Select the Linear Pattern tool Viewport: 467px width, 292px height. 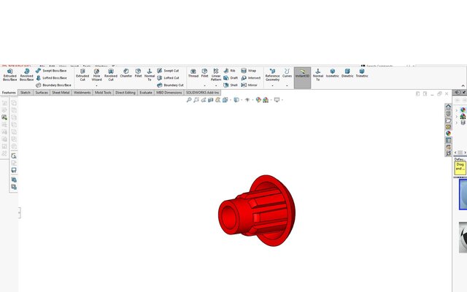(x=216, y=74)
